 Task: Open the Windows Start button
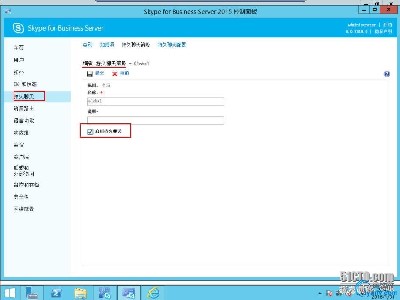coord(10,293)
